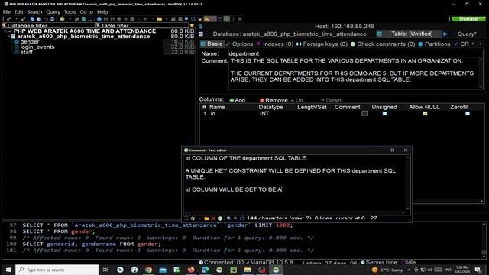Open Firefox from the Windows taskbar
This screenshot has width=489, height=275.
point(191,270)
